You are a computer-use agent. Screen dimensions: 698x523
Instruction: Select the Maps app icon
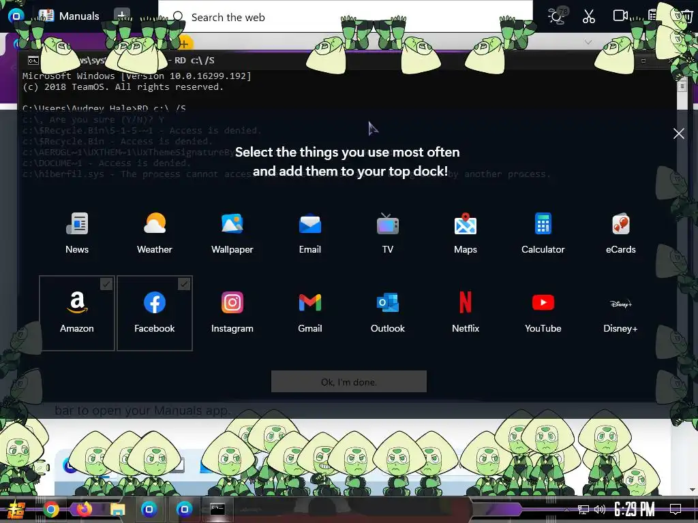tap(465, 223)
